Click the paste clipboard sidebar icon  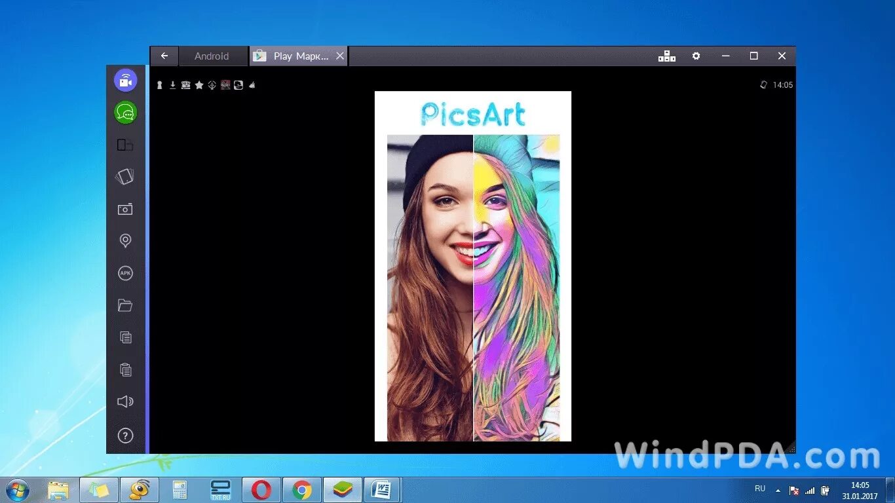125,369
